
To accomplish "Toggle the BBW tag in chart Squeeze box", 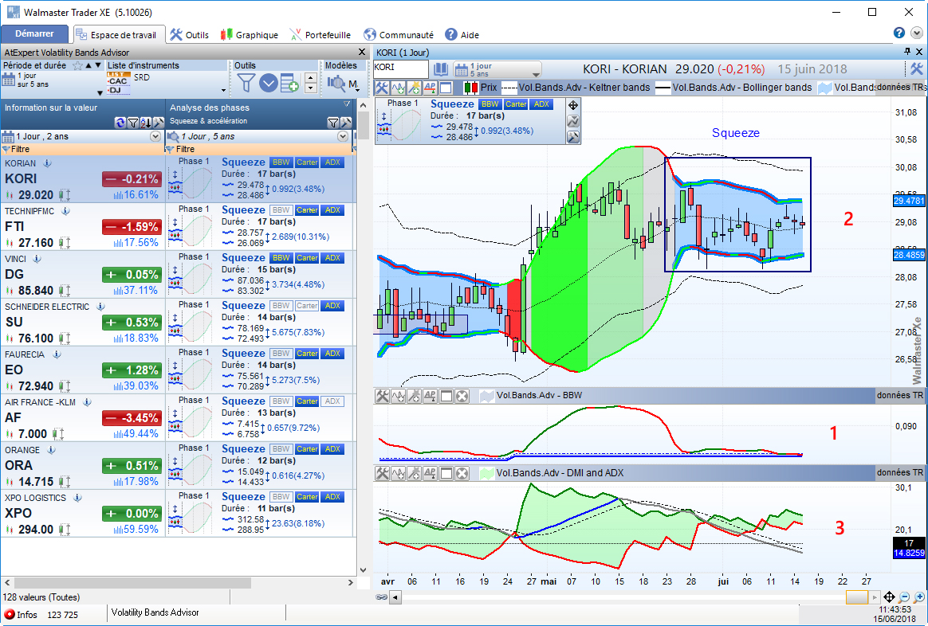I will click(x=490, y=104).
